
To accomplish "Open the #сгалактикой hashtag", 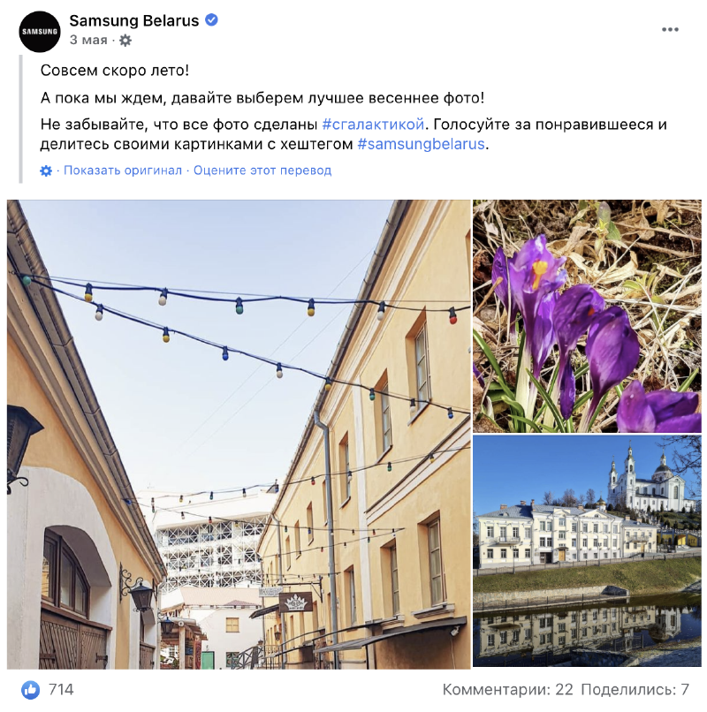I will pos(373,124).
